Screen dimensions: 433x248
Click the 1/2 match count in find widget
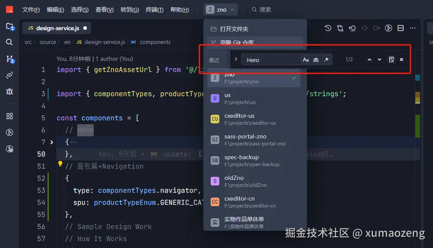point(349,60)
